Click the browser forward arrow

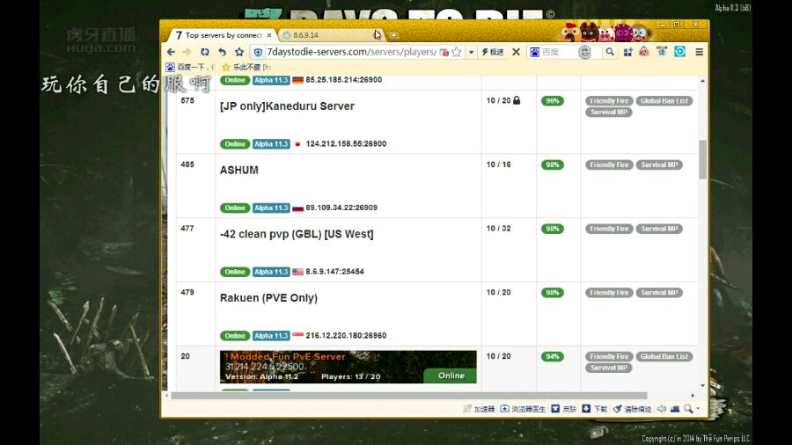(187, 52)
